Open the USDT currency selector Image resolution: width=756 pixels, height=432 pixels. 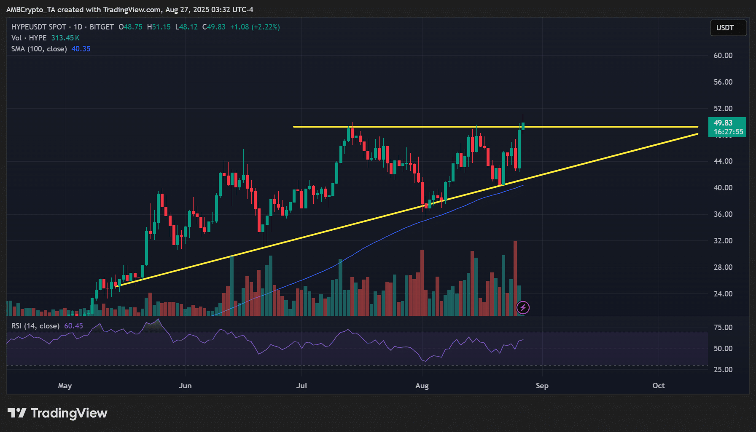tap(728, 28)
